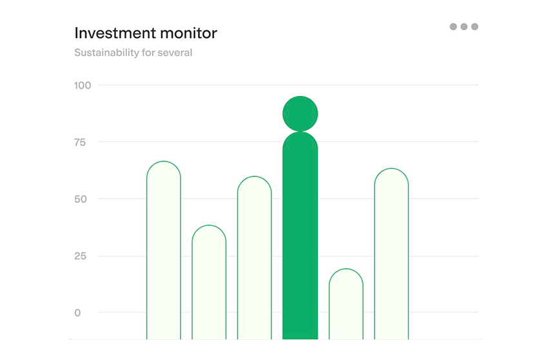Select the second shortest bar near 37
The height and width of the screenshot is (354, 557).
[x=209, y=282]
